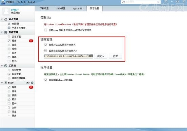Enable the 关联ipa file association checkbox
187x131 pixels.
[x=45, y=30]
